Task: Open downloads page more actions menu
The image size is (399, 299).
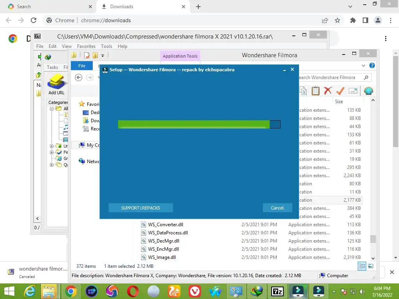Action: point(386,39)
